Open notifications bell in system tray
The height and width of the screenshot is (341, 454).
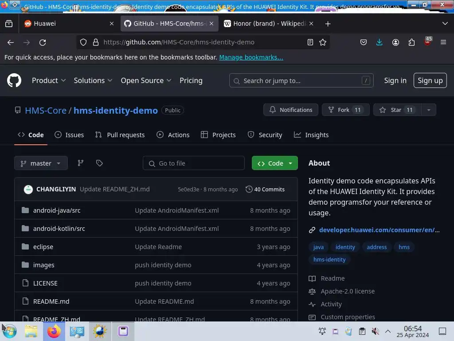tap(322, 331)
